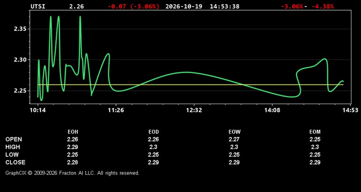This screenshot has height=192, width=361.
Task: Click the EOD column header
Action: click(x=154, y=132)
